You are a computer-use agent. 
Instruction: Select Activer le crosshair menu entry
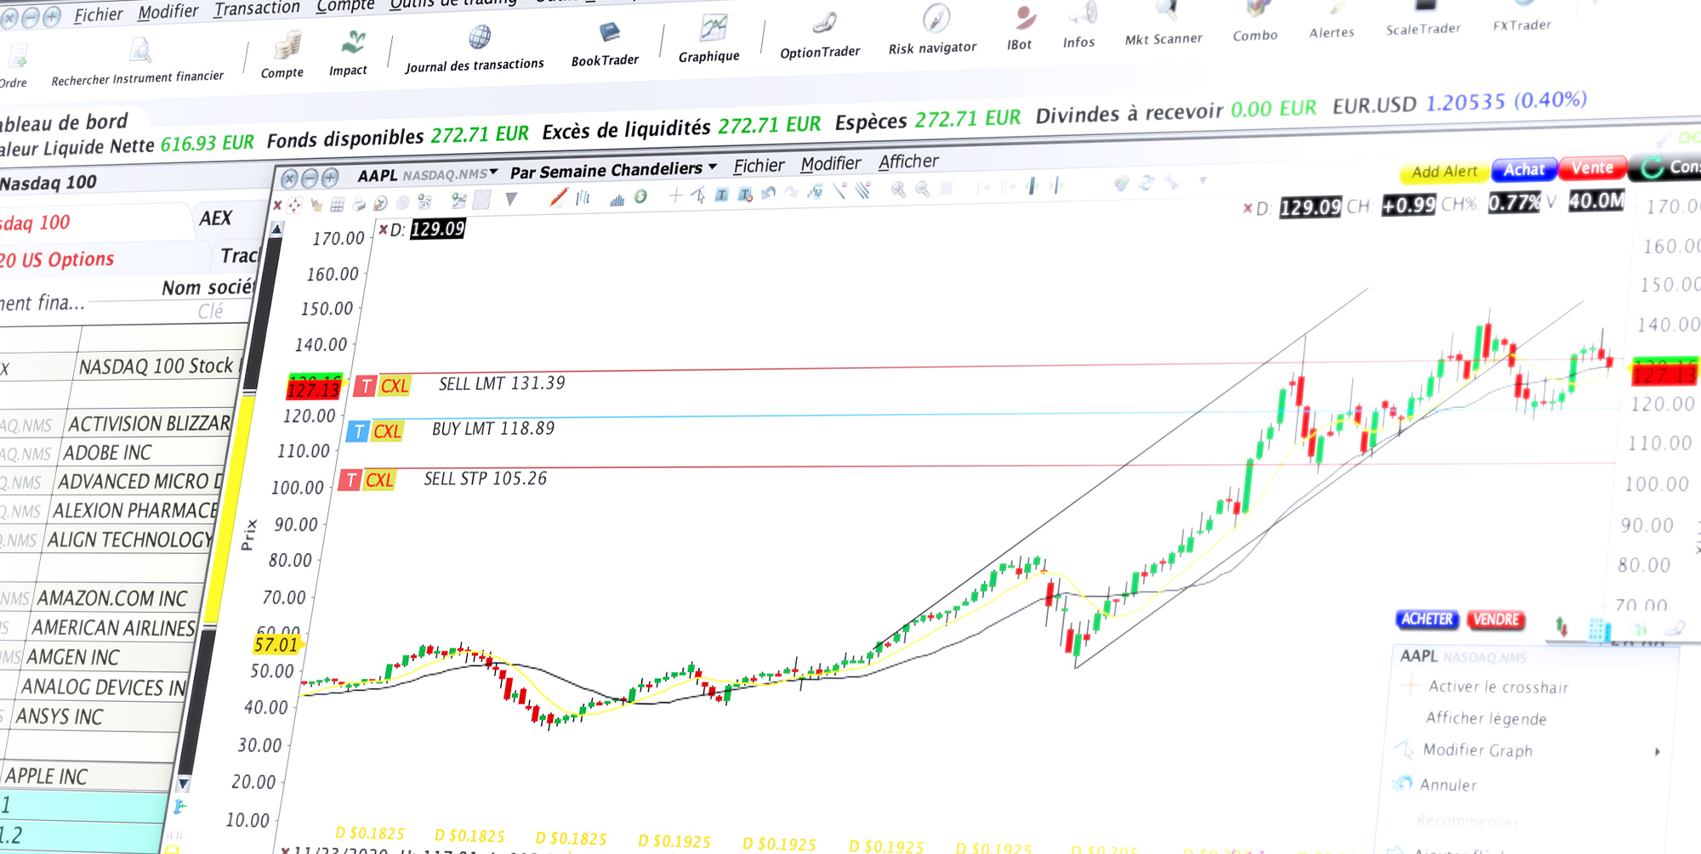click(1498, 687)
